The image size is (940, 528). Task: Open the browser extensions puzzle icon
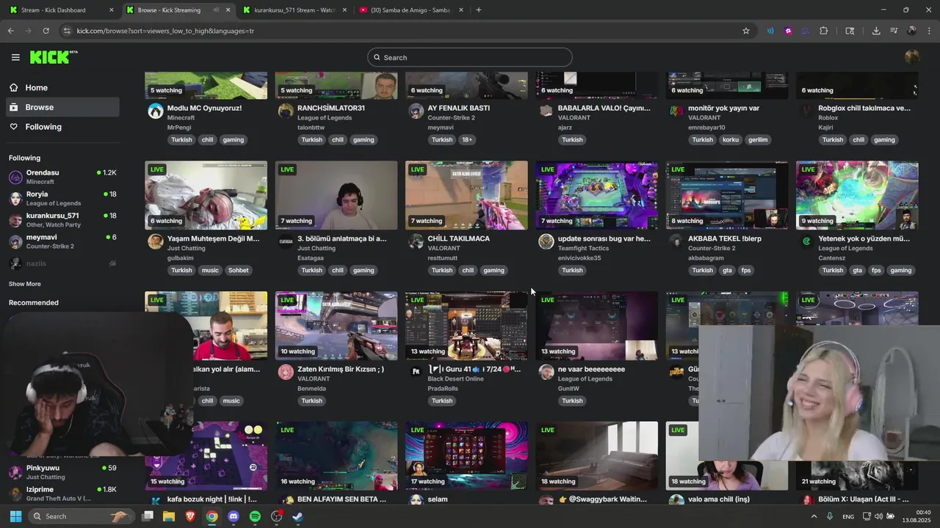tap(823, 31)
